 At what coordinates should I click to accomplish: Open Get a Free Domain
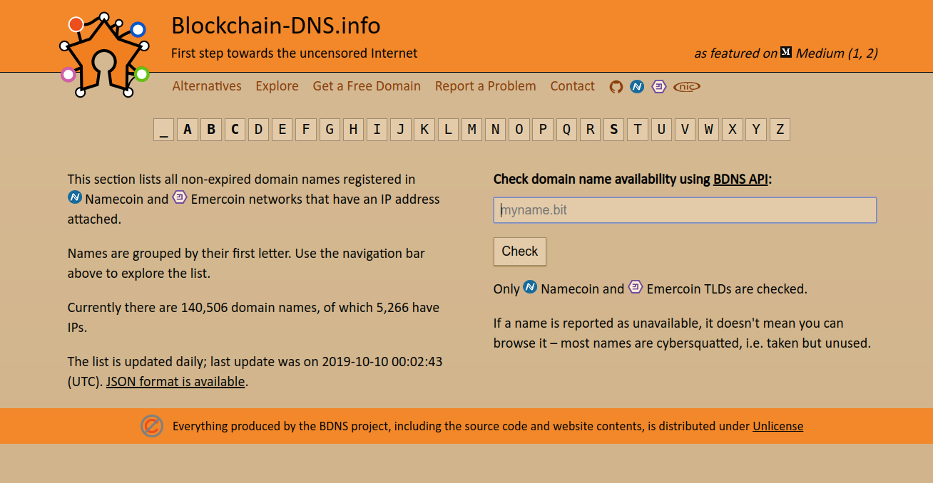367,86
